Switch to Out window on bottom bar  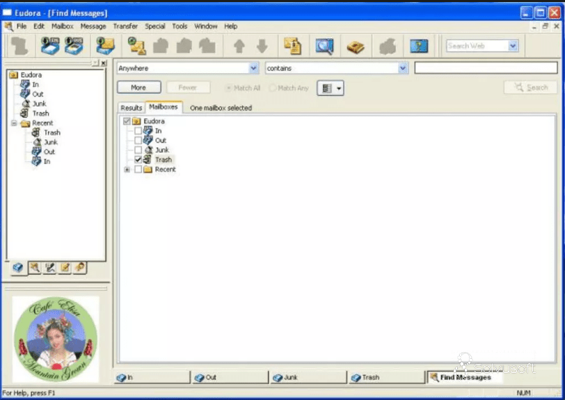coord(230,377)
